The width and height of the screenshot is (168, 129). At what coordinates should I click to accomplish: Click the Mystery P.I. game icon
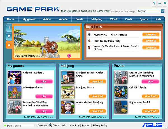89,35
